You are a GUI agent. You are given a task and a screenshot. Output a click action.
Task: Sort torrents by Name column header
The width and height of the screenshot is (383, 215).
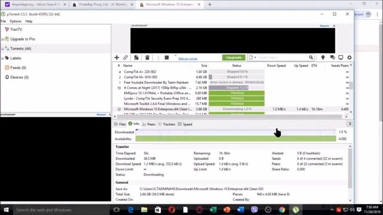127,66
